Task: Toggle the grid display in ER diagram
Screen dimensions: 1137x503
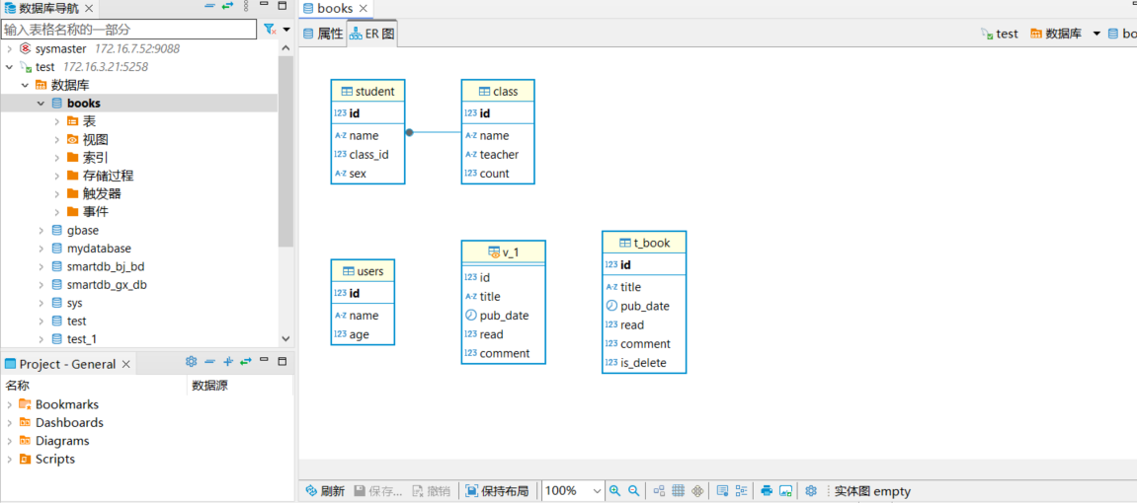Action: pyautogui.click(x=679, y=491)
